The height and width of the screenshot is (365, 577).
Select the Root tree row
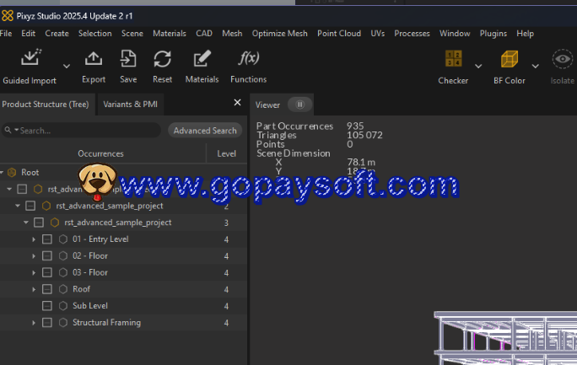pos(123,172)
